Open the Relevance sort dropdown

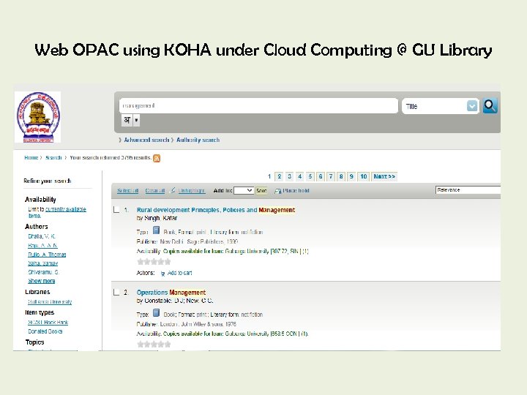coord(468,189)
